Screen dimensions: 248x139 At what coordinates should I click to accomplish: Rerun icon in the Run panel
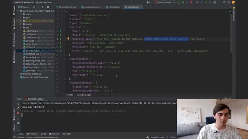[18, 103]
